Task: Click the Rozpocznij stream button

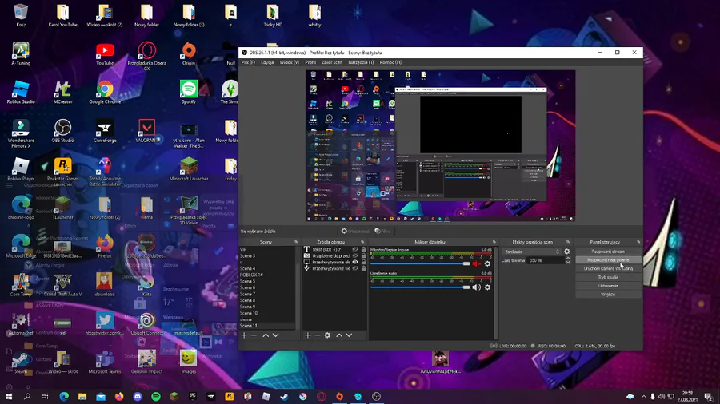Action: 608,252
